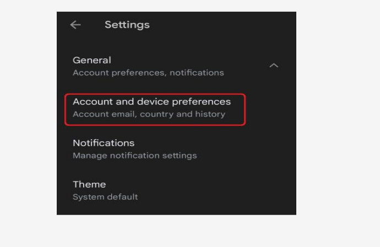
Task: Tap the 'System default' theme value
Action: (x=105, y=197)
